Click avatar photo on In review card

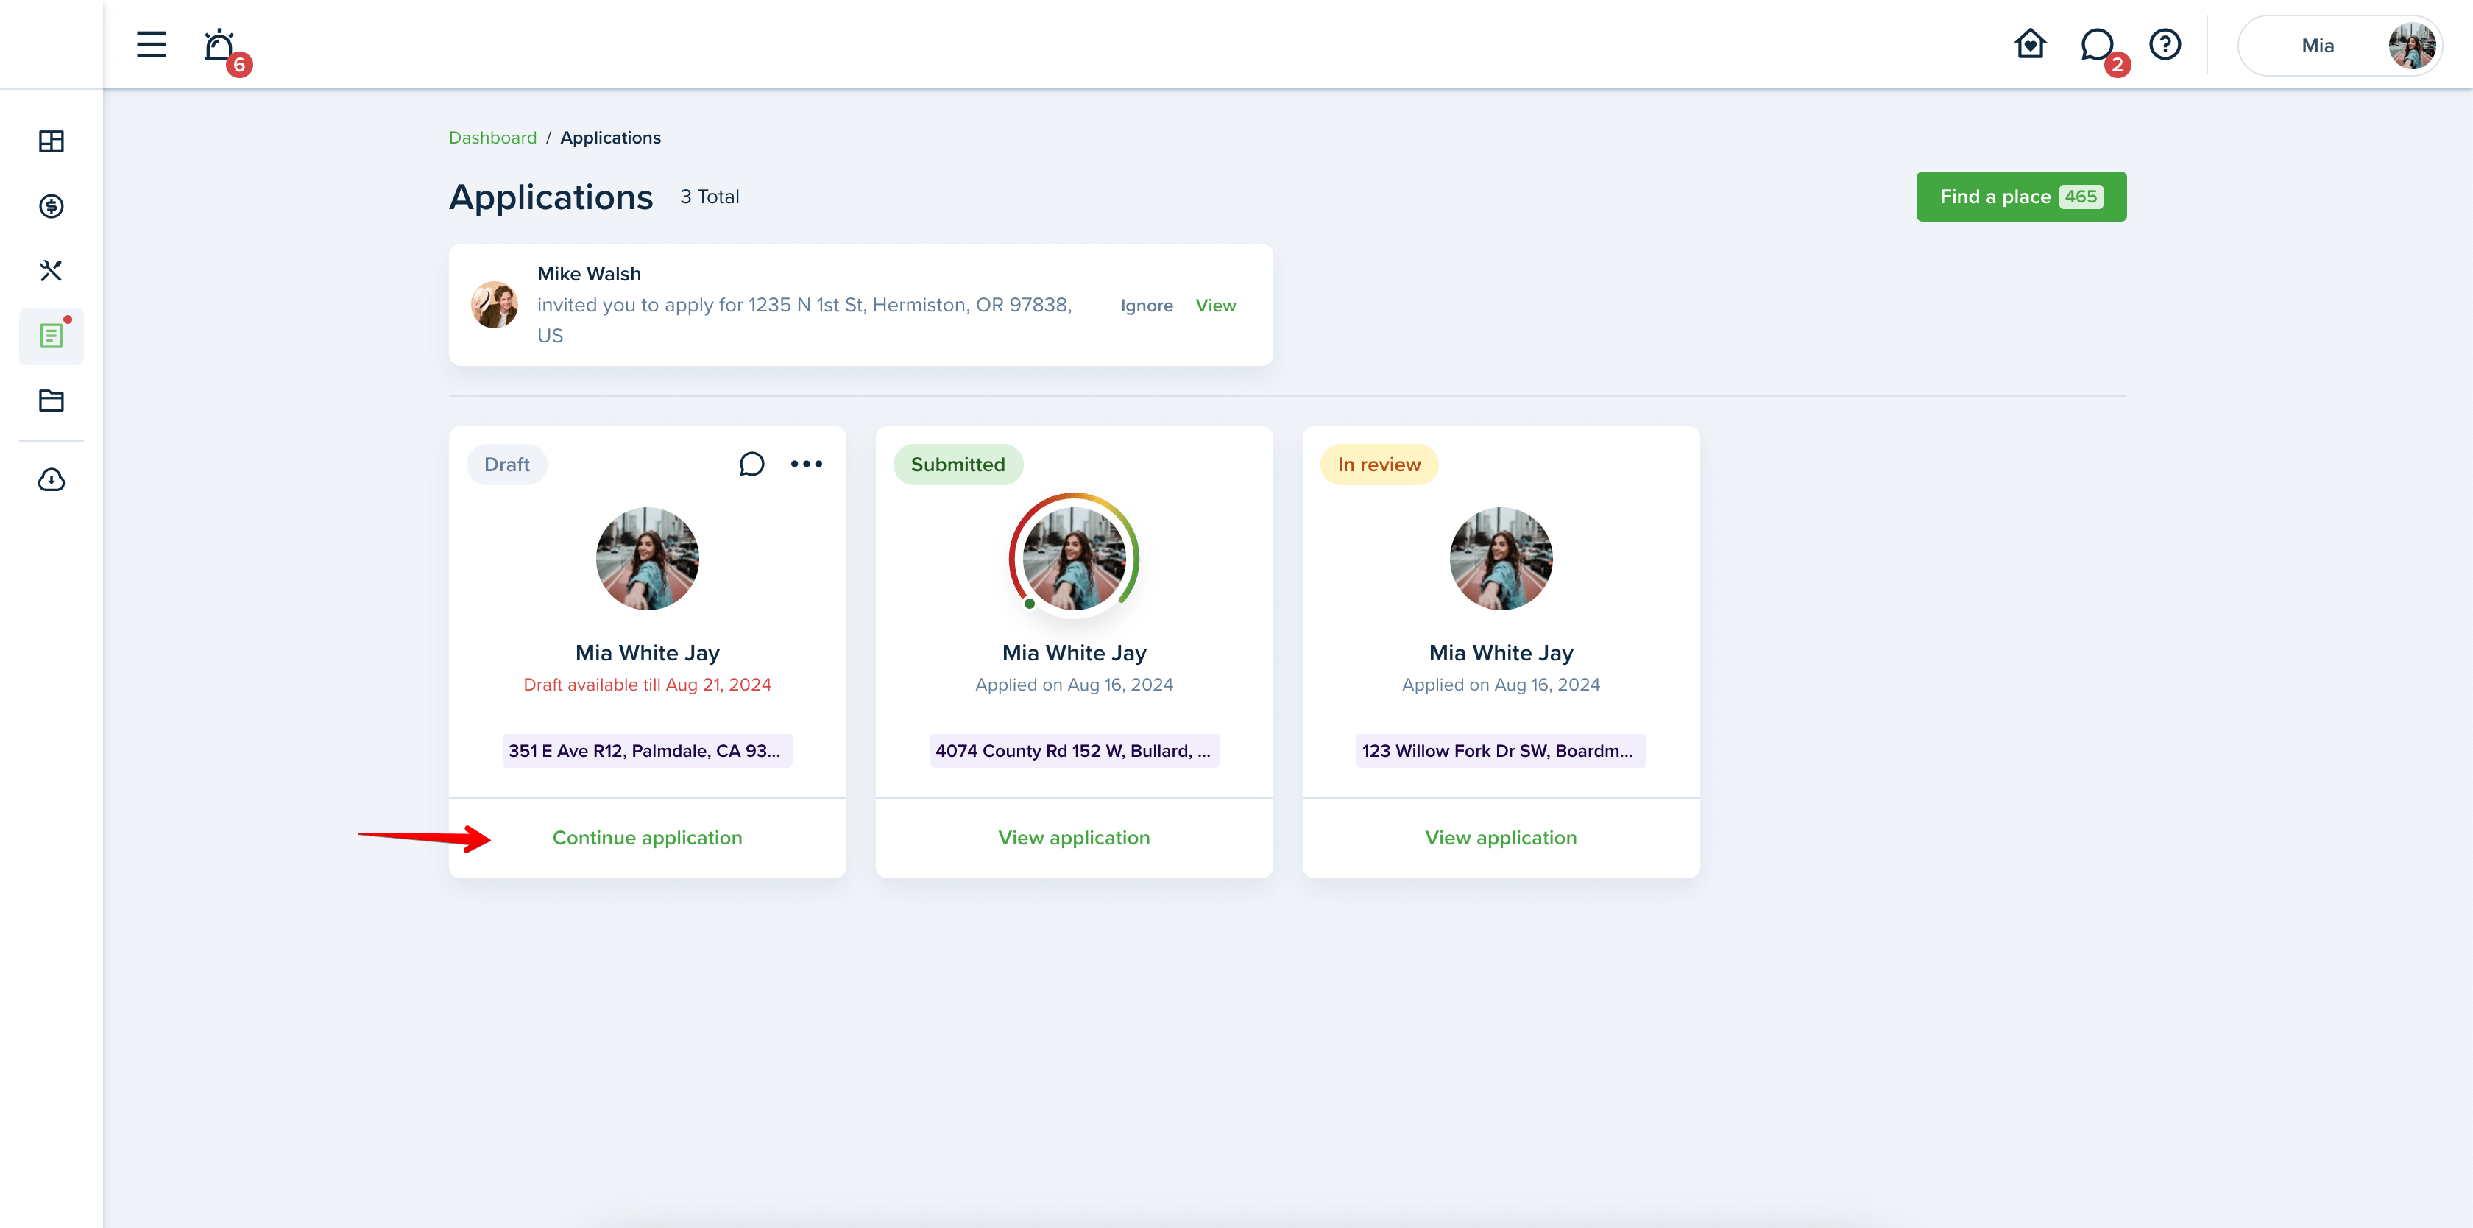(x=1501, y=559)
